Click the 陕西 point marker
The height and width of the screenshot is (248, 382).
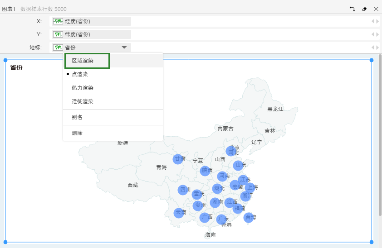pos(205,171)
